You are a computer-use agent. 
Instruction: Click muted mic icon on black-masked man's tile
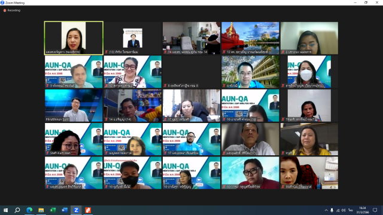coord(107,187)
